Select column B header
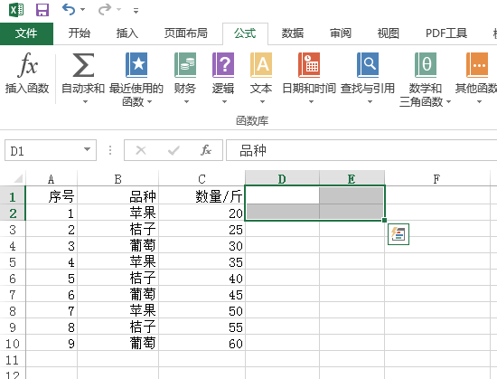 [117, 179]
